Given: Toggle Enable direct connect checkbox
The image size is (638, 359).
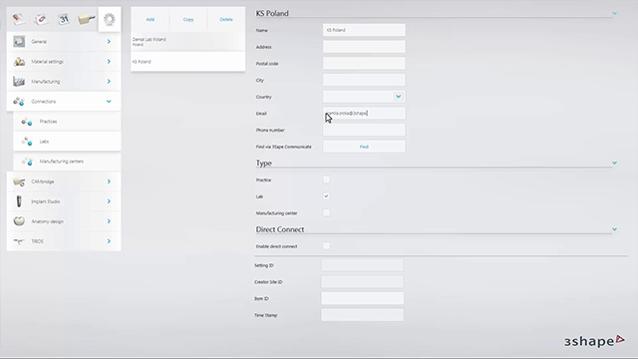Looking at the screenshot, I should coord(326,246).
